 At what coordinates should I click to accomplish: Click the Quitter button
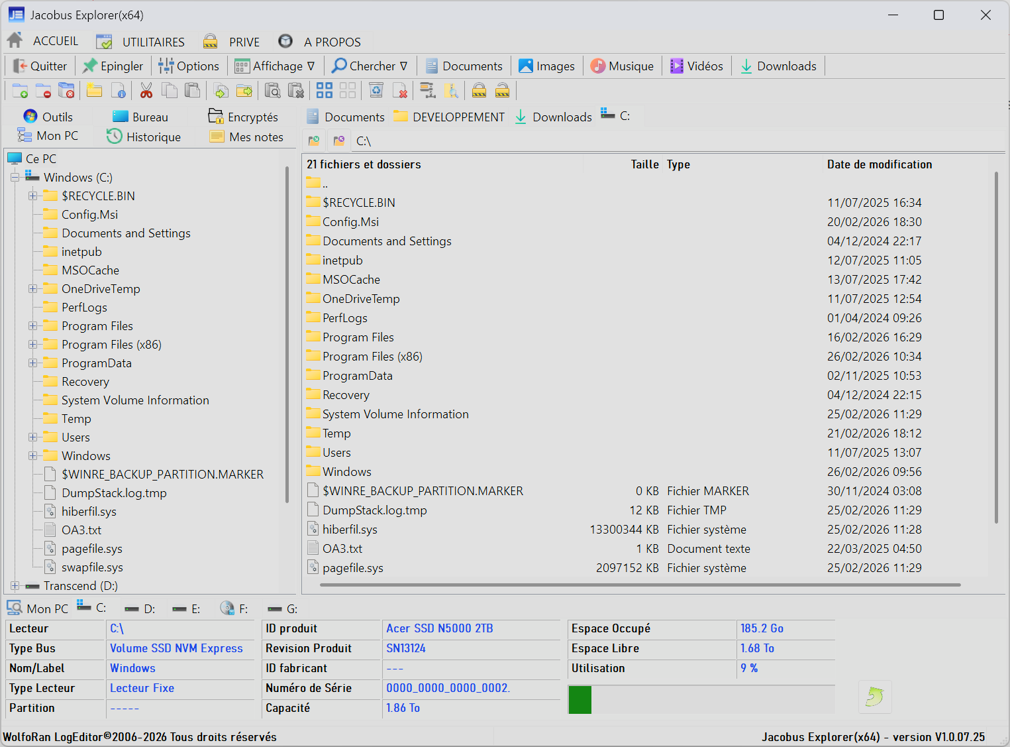pyautogui.click(x=40, y=66)
